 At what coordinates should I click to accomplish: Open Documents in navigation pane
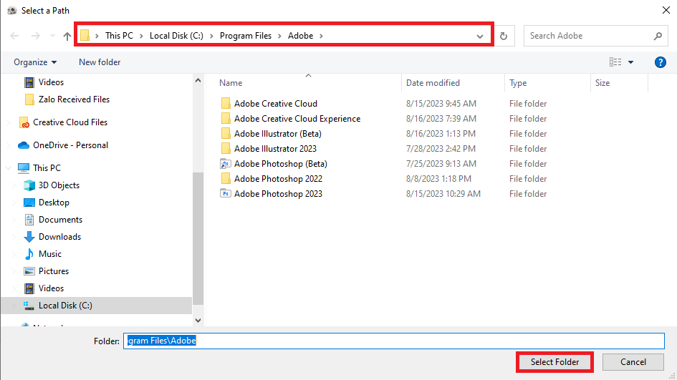click(60, 220)
